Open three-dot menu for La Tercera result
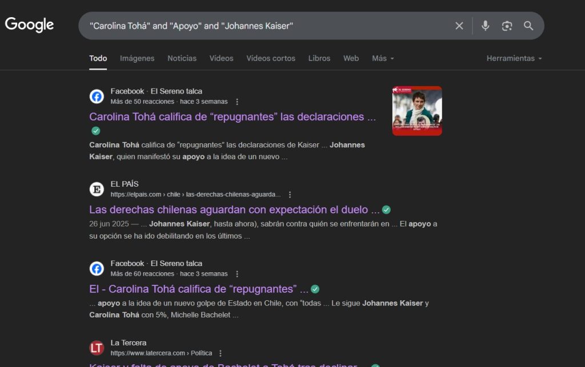Screen dimensions: 585x367 221,353
